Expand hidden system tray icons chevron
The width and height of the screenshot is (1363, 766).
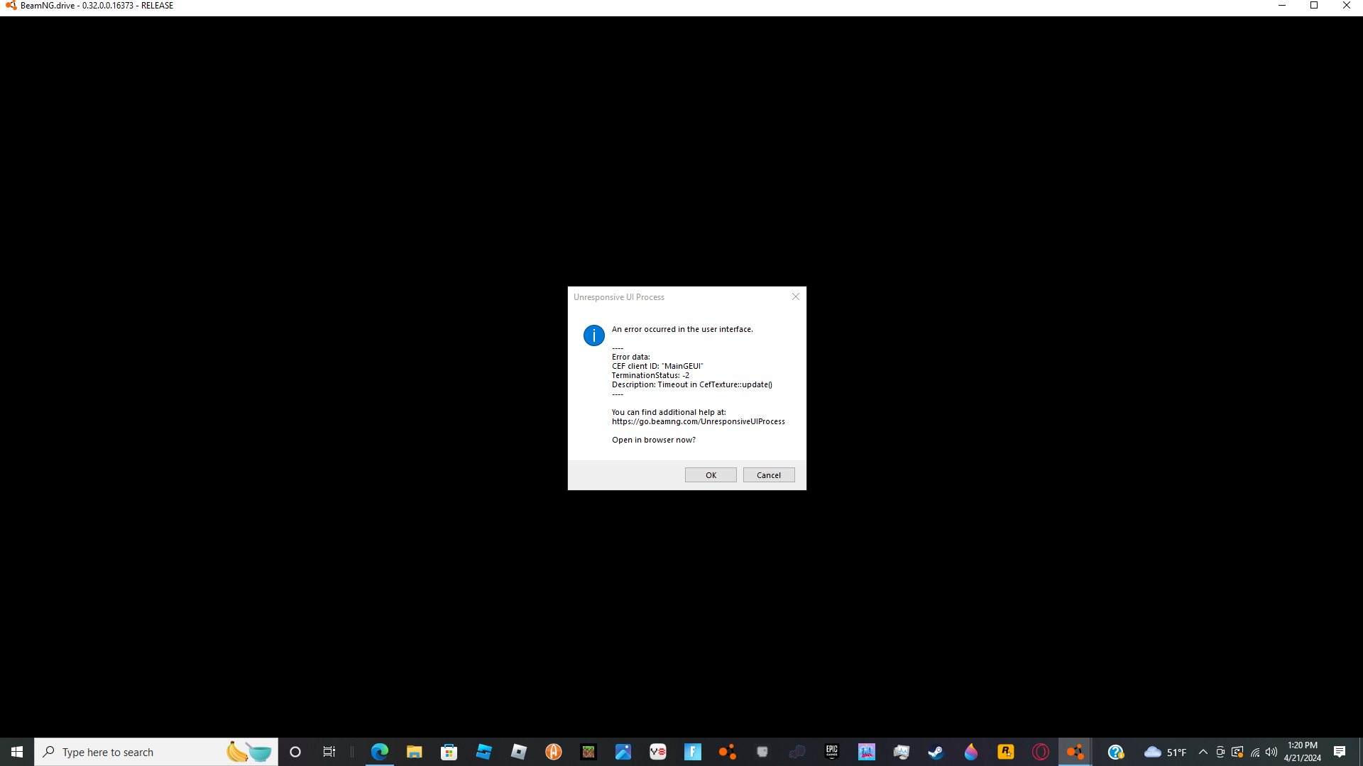click(x=1203, y=752)
